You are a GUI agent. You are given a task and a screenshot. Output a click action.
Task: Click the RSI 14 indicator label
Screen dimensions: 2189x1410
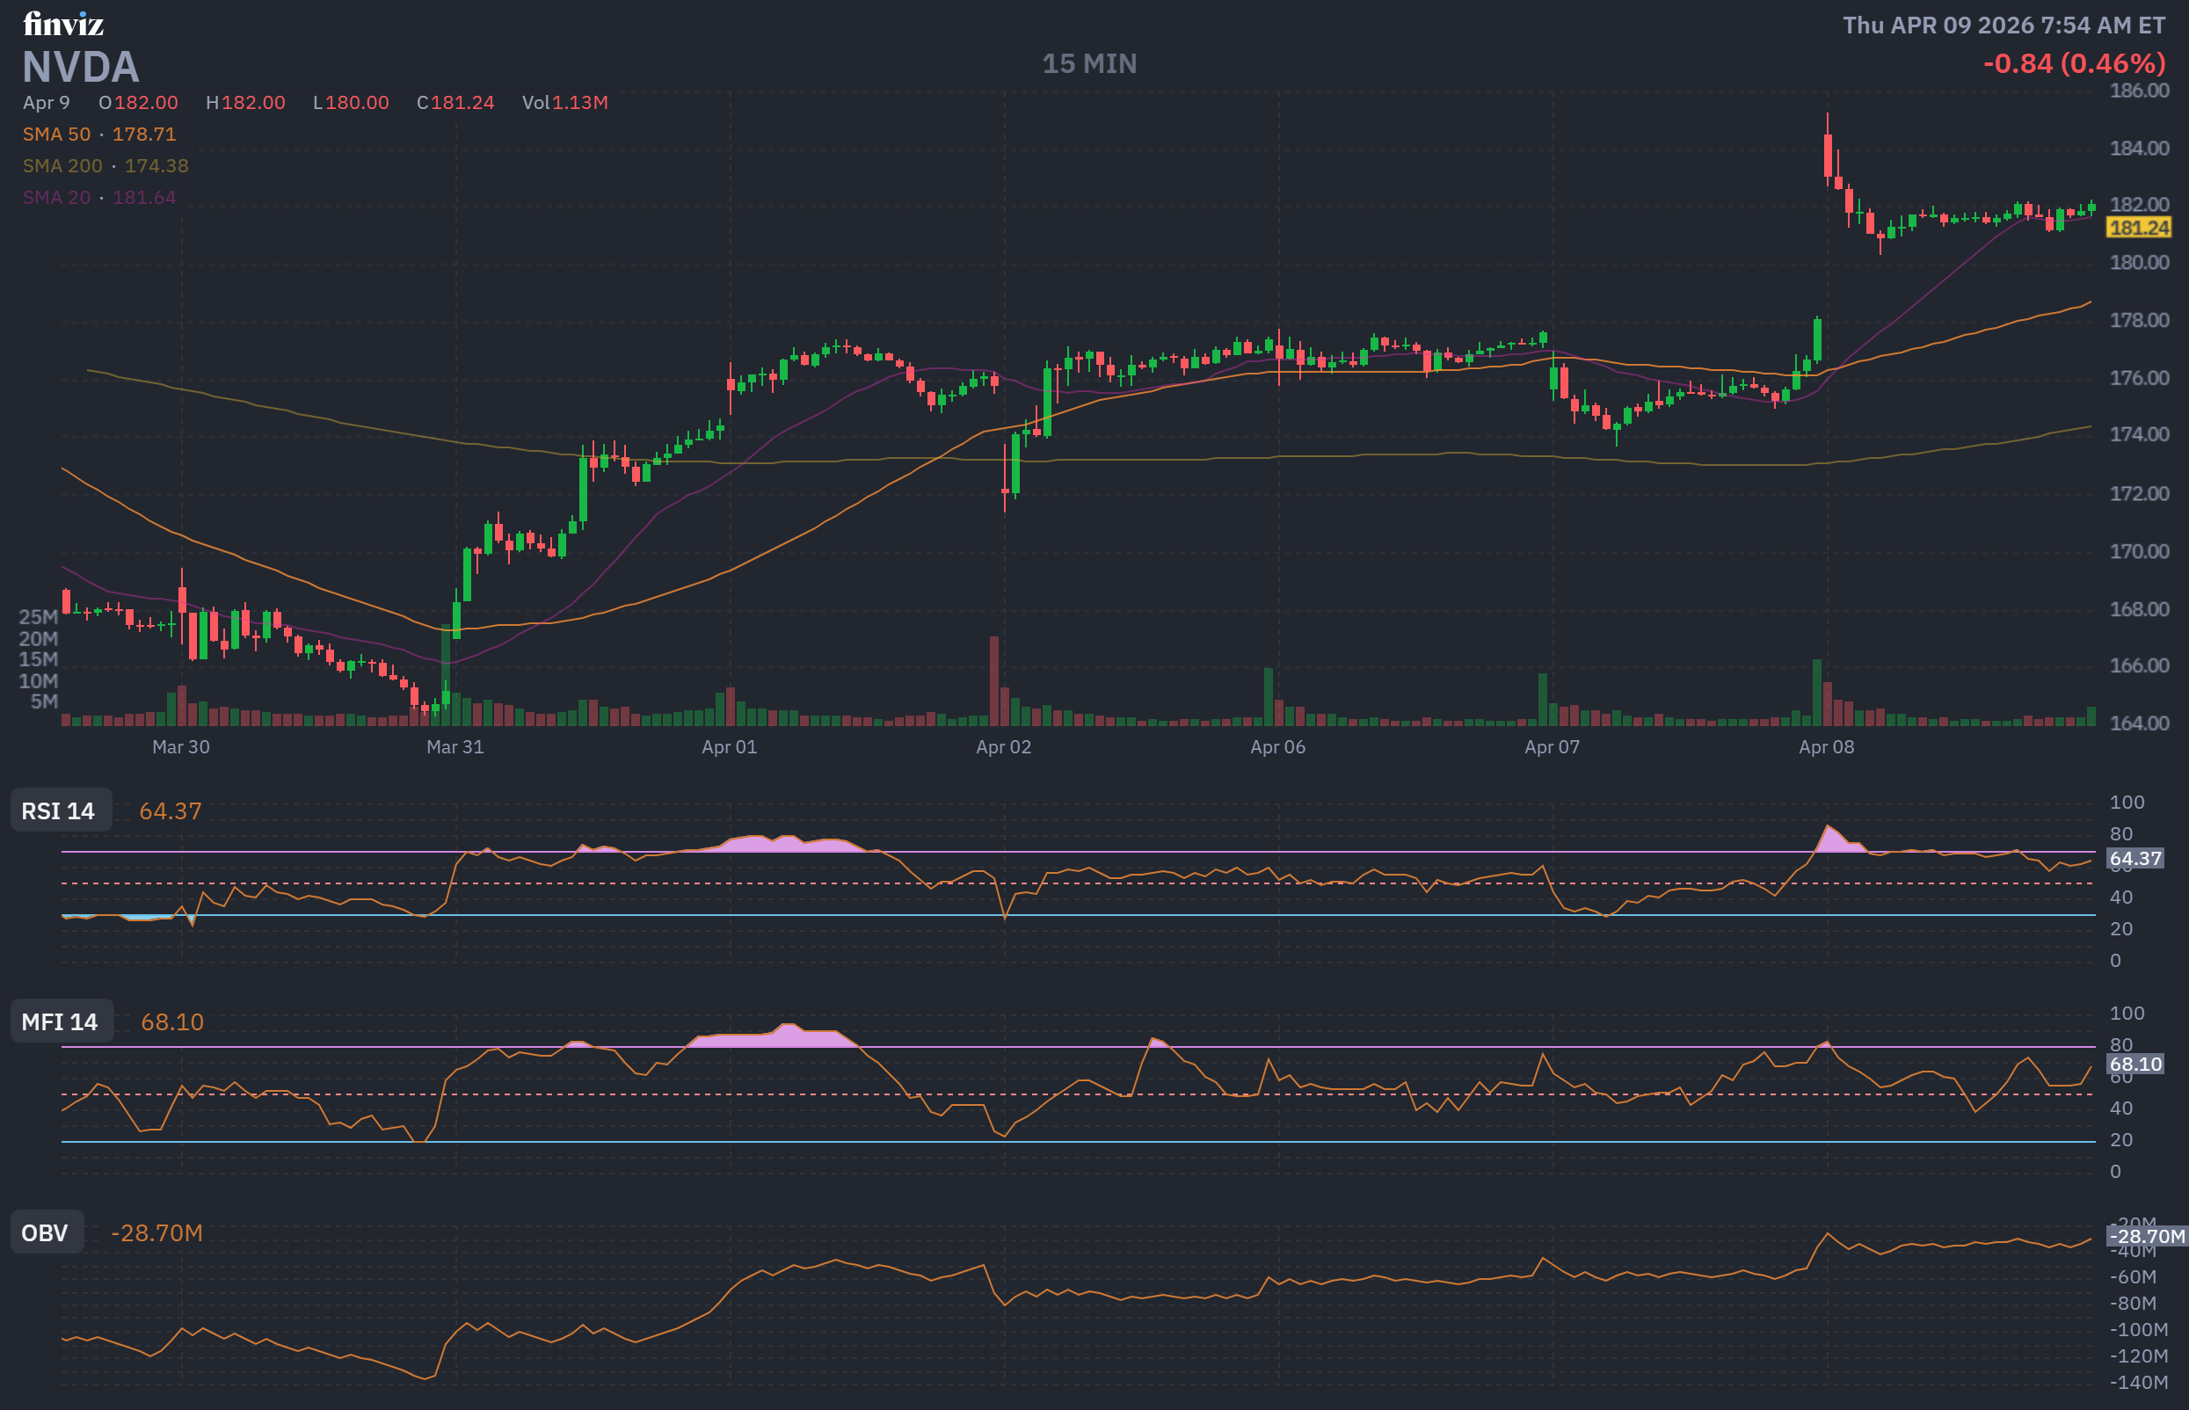pyautogui.click(x=60, y=811)
